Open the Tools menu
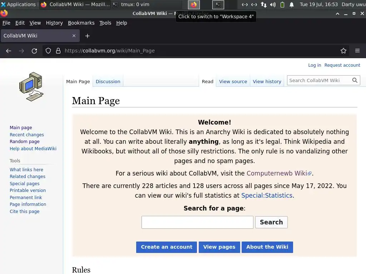This screenshot has width=366, height=274. [105, 23]
